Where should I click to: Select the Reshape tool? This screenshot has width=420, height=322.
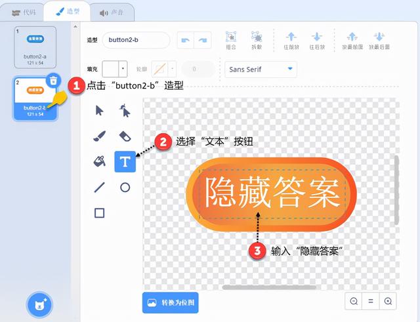(125, 111)
